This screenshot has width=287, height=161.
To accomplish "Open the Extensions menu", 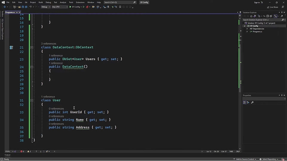I will [80, 3].
